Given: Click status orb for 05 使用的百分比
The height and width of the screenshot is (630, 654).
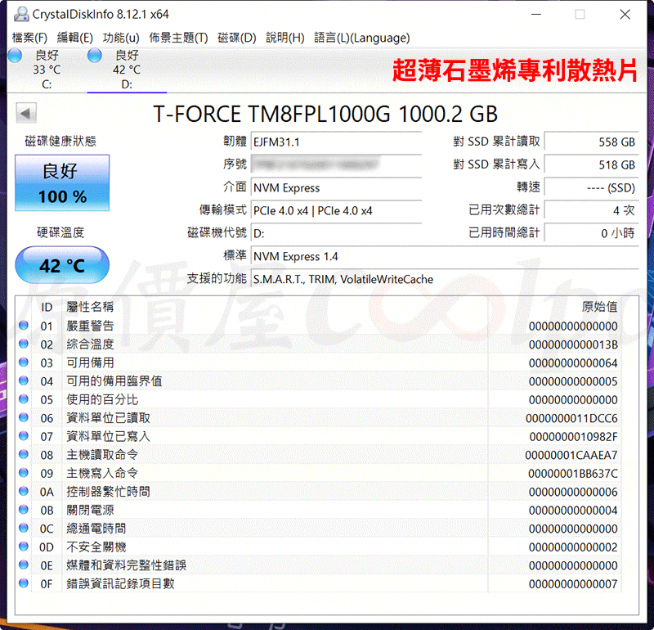Looking at the screenshot, I should coord(24,398).
